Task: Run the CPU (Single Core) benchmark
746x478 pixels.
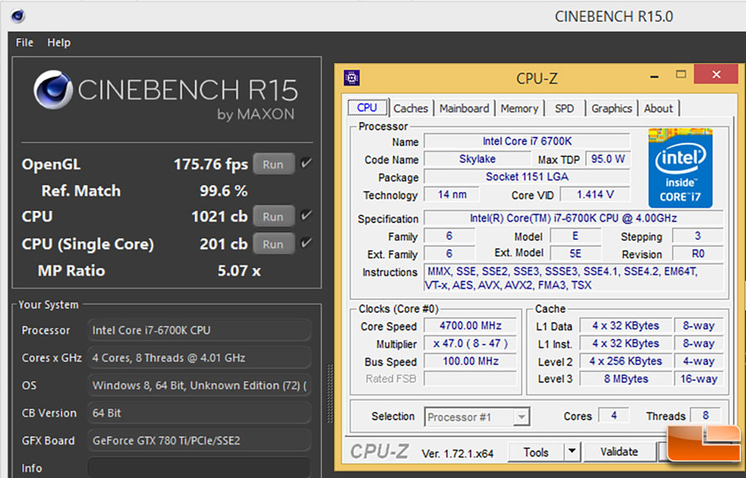Action: (274, 244)
